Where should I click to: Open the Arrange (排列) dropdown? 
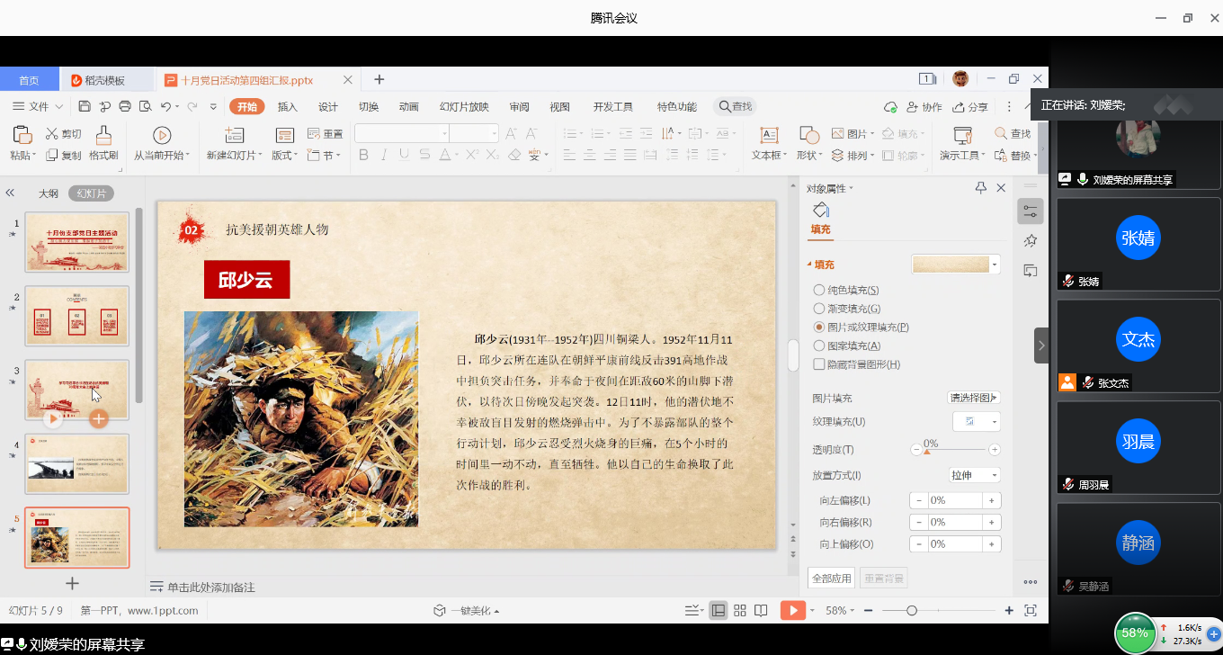853,156
